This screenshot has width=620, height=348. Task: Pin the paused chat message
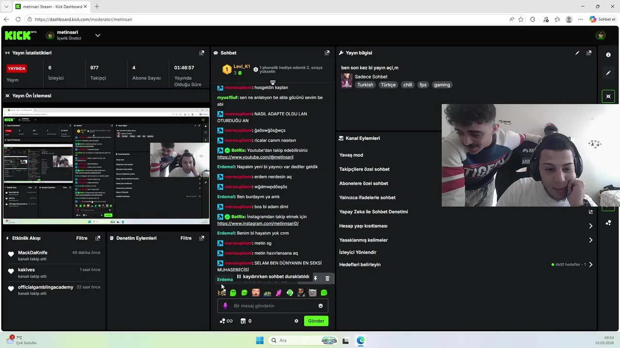click(315, 278)
